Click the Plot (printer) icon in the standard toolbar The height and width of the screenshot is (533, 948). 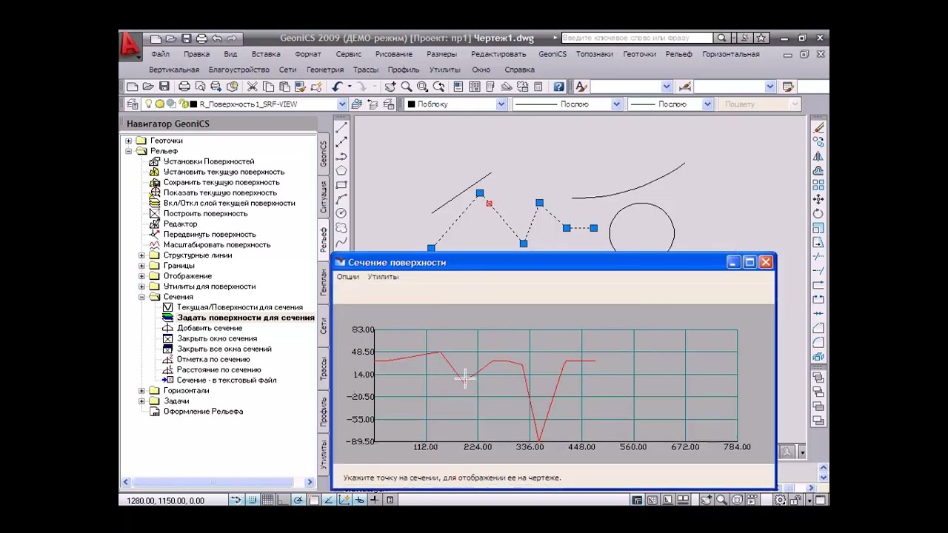[x=184, y=87]
